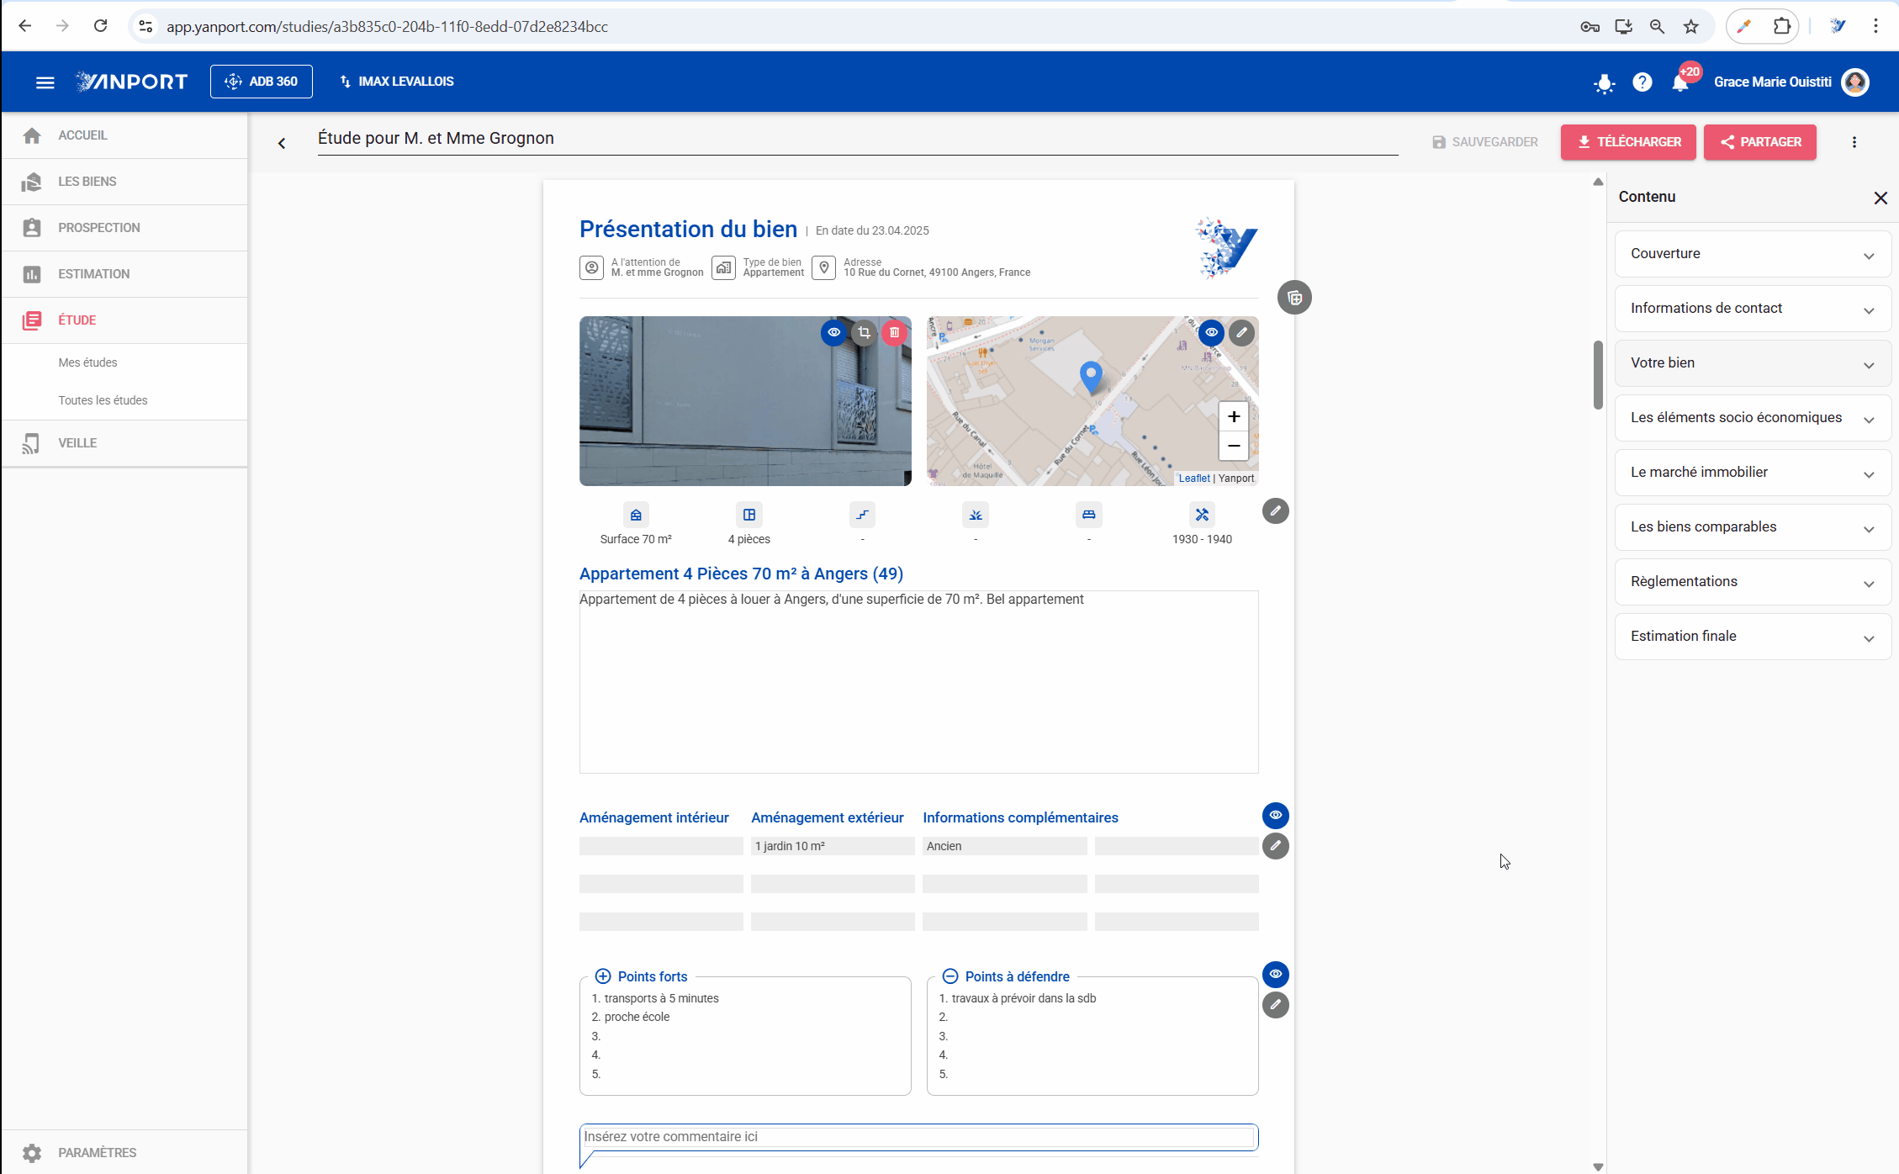Image resolution: width=1899 pixels, height=1174 pixels.
Task: Click the property photo thumbnail
Action: 745,401
